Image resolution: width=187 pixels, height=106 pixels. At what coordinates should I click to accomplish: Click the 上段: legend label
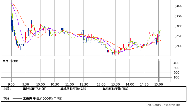[7, 89]
